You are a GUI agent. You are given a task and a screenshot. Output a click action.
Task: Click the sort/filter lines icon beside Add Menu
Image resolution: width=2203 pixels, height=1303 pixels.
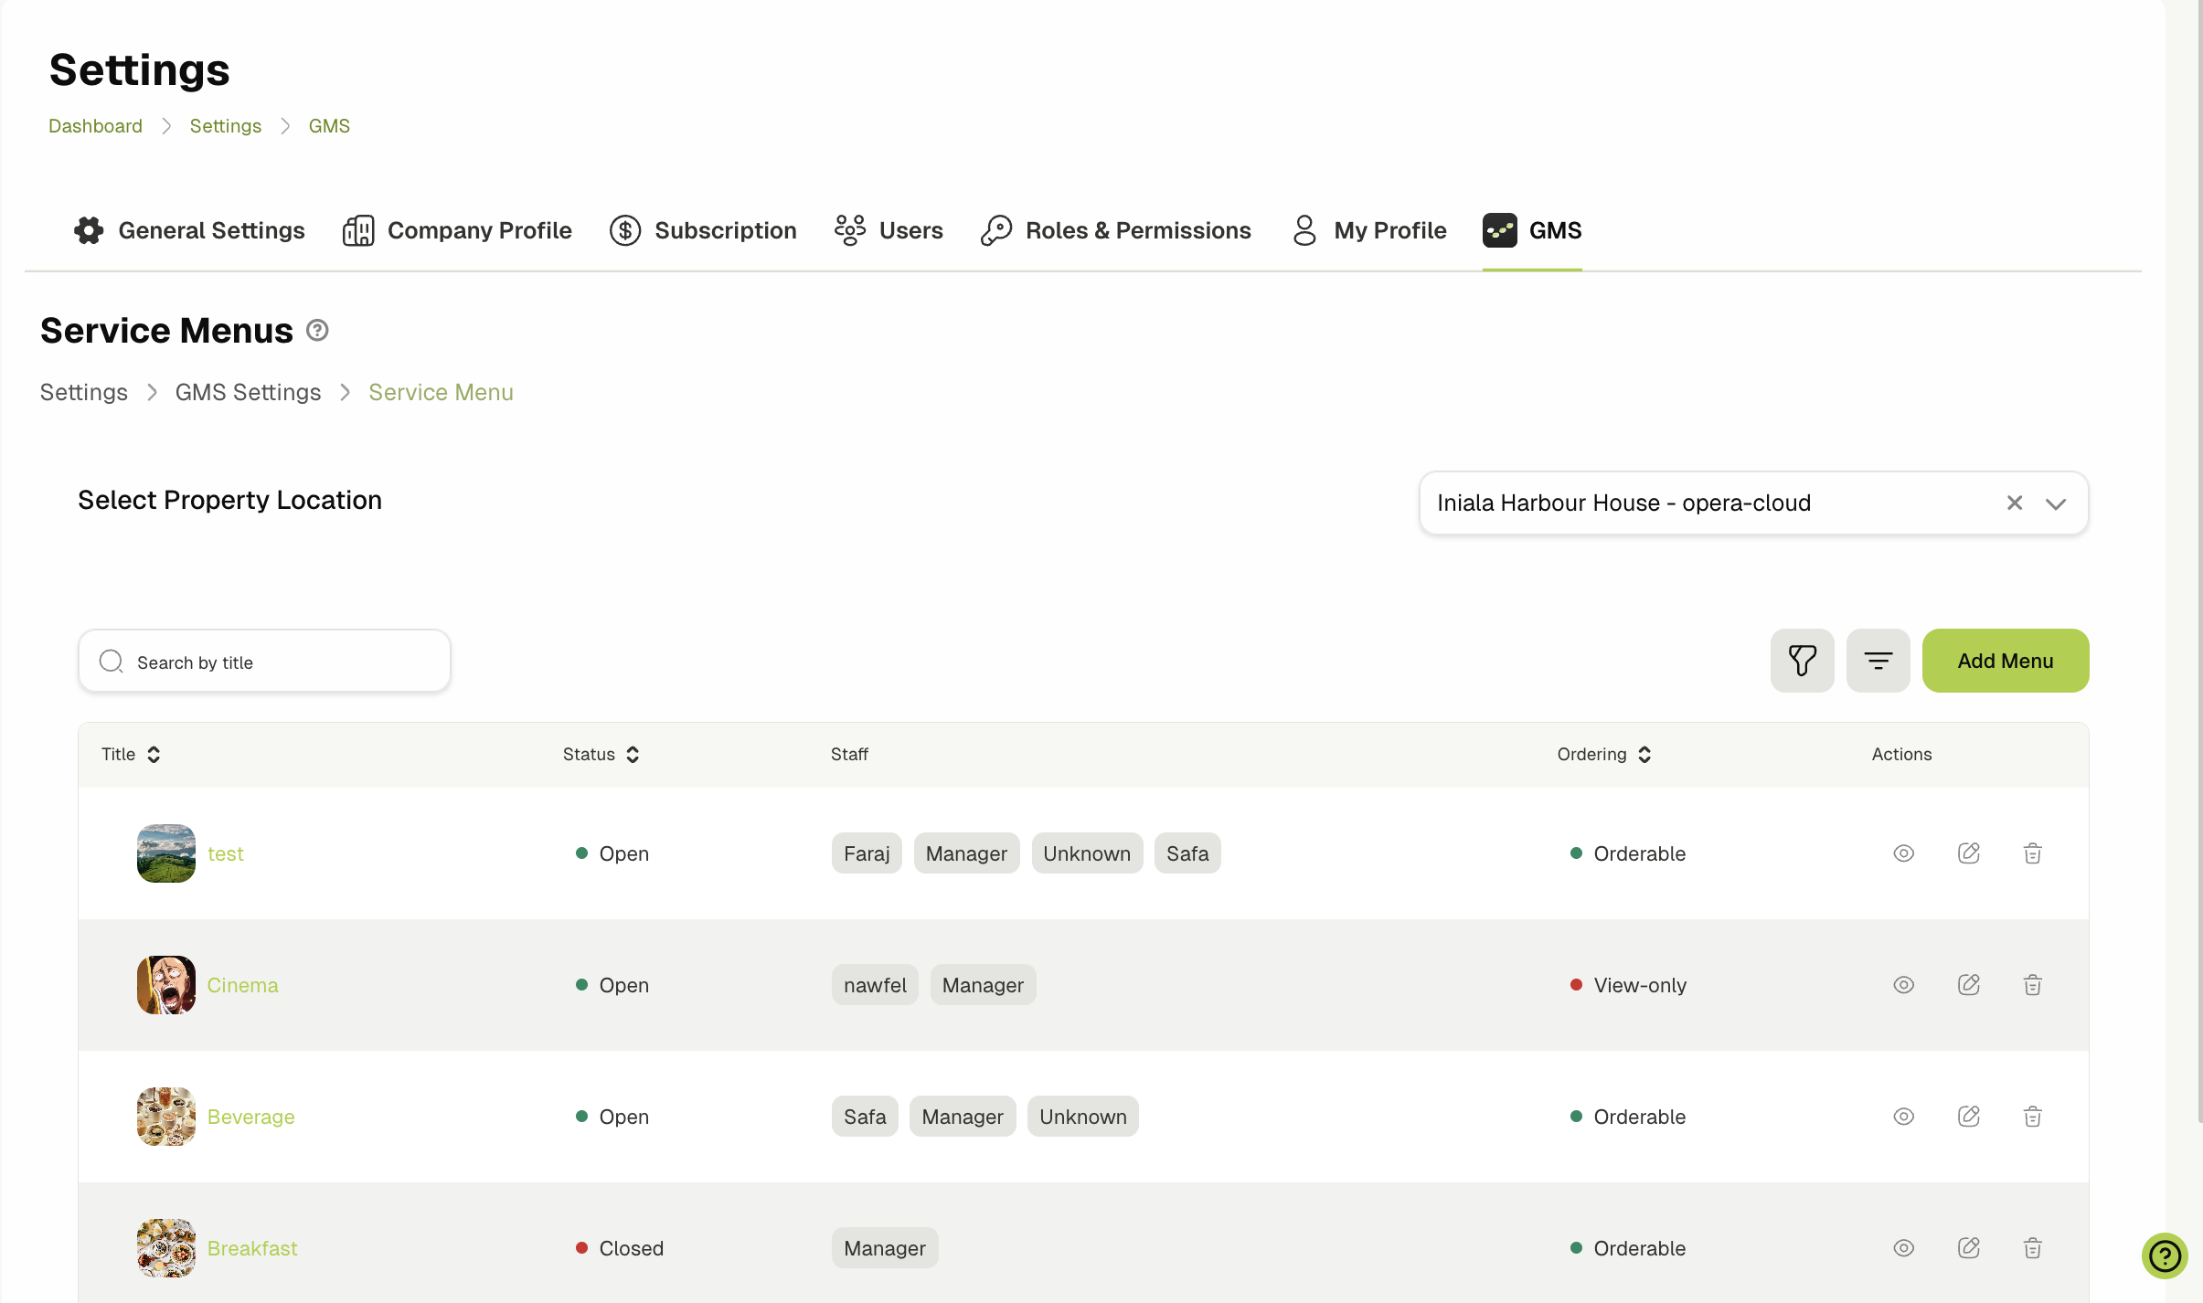[1878, 660]
